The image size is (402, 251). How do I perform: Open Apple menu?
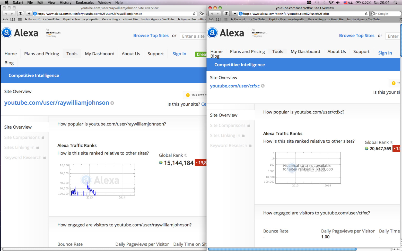(x=6, y=3)
